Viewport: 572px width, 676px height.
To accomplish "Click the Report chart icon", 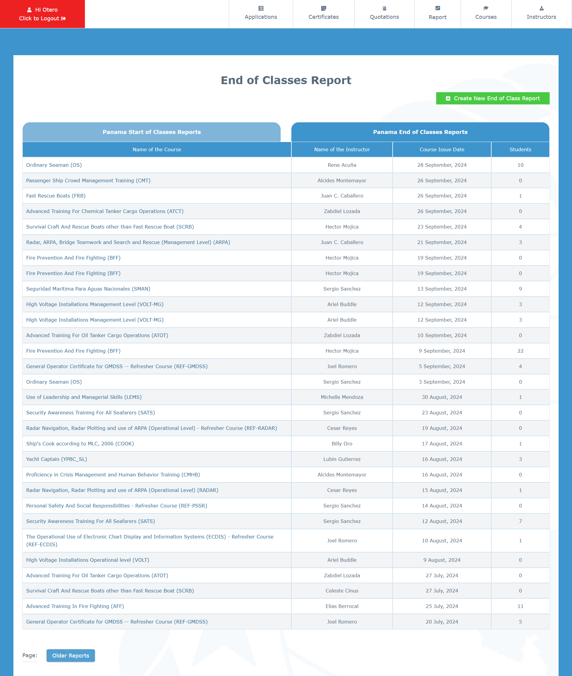I will pos(437,8).
